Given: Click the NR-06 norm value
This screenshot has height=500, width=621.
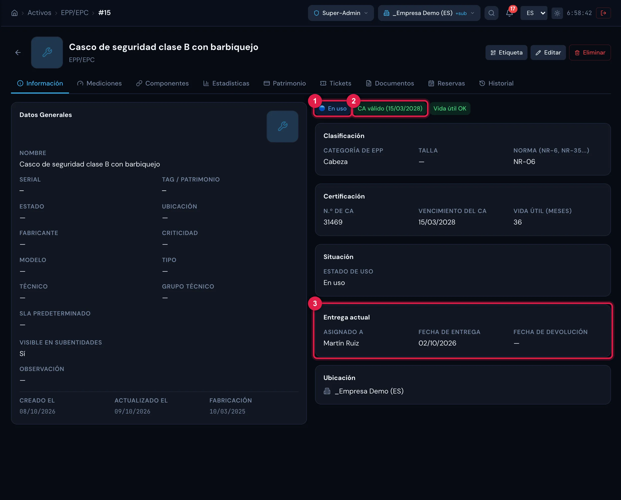Looking at the screenshot, I should (524, 161).
